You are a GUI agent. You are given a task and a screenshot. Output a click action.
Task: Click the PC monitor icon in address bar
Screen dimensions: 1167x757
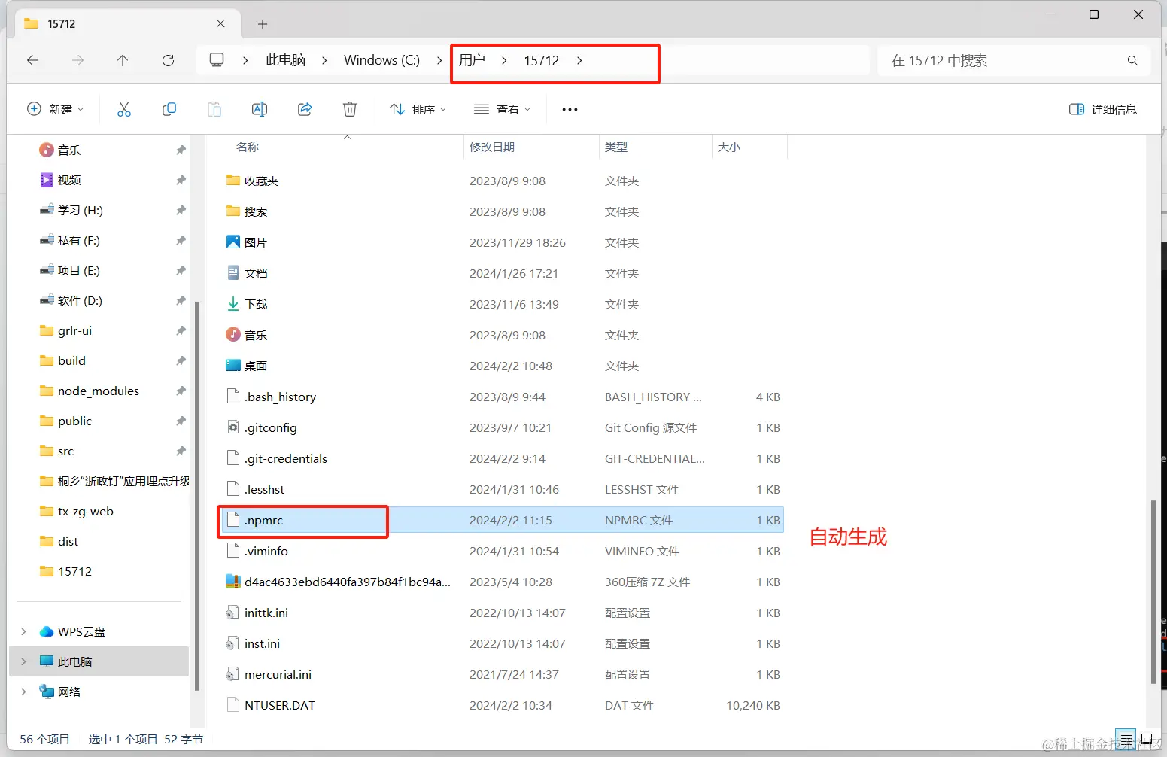(x=217, y=59)
